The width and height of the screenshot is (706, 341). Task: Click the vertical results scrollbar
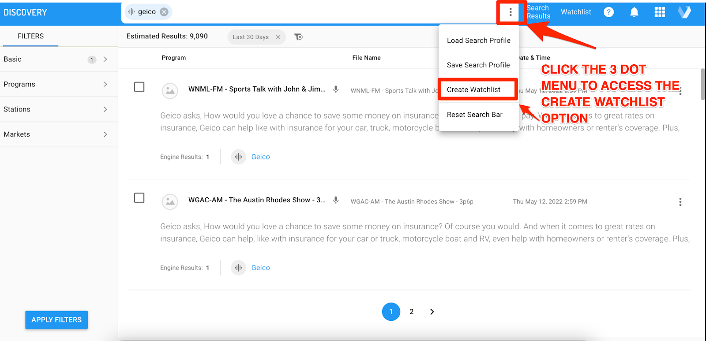[x=703, y=85]
